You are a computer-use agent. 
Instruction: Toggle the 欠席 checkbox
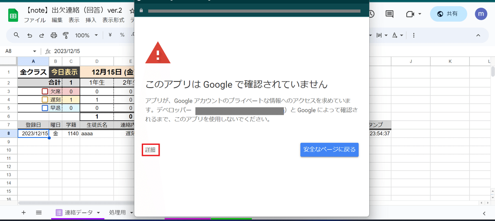pyautogui.click(x=45, y=92)
